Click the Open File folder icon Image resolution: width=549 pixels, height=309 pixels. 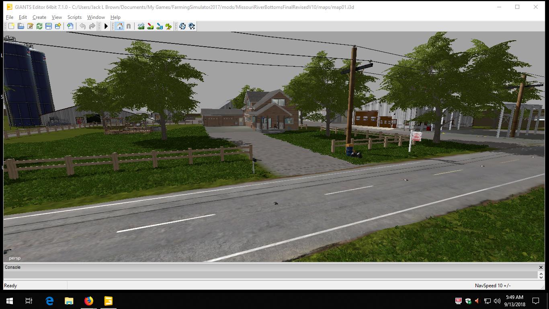(x=20, y=26)
